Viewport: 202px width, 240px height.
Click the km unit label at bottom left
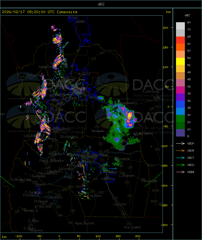pos(4,237)
